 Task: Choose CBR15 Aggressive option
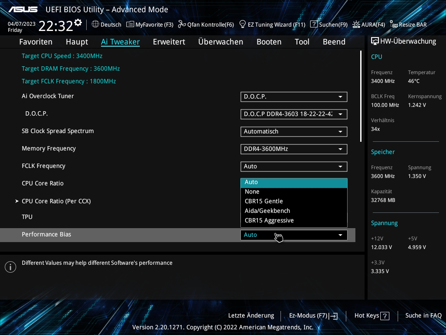[x=294, y=220]
